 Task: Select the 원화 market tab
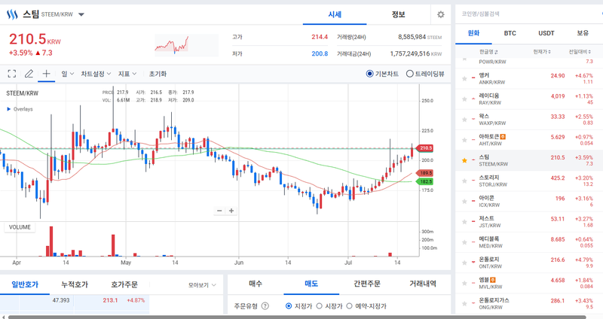pyautogui.click(x=473, y=33)
